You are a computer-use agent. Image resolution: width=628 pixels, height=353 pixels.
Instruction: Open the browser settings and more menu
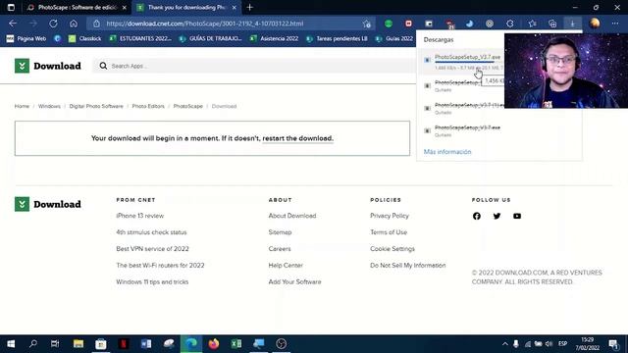coord(615,24)
